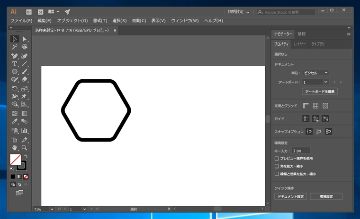Select the Blend tool
The width and height of the screenshot is (360, 219).
pos(24,121)
